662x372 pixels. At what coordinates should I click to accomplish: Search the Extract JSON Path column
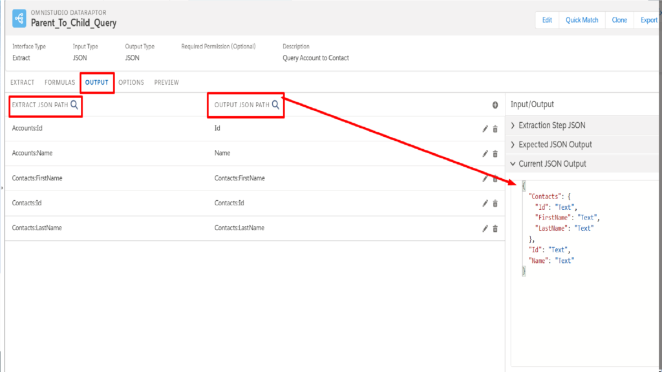[x=74, y=105]
